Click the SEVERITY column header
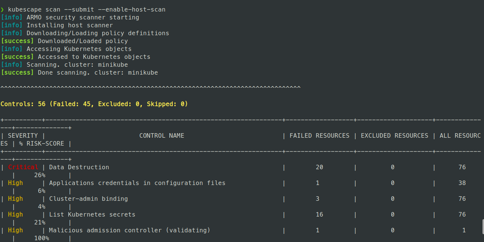Screen dimensions: 484x242 tap(23, 136)
